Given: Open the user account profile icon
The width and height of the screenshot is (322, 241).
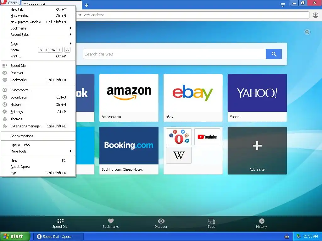Looking at the screenshot, I should (x=315, y=15).
